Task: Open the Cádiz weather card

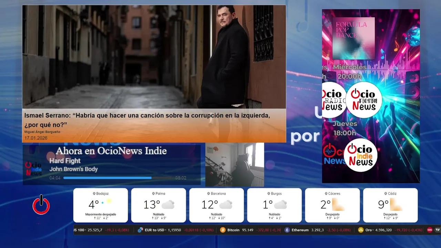Action: tap(390, 205)
